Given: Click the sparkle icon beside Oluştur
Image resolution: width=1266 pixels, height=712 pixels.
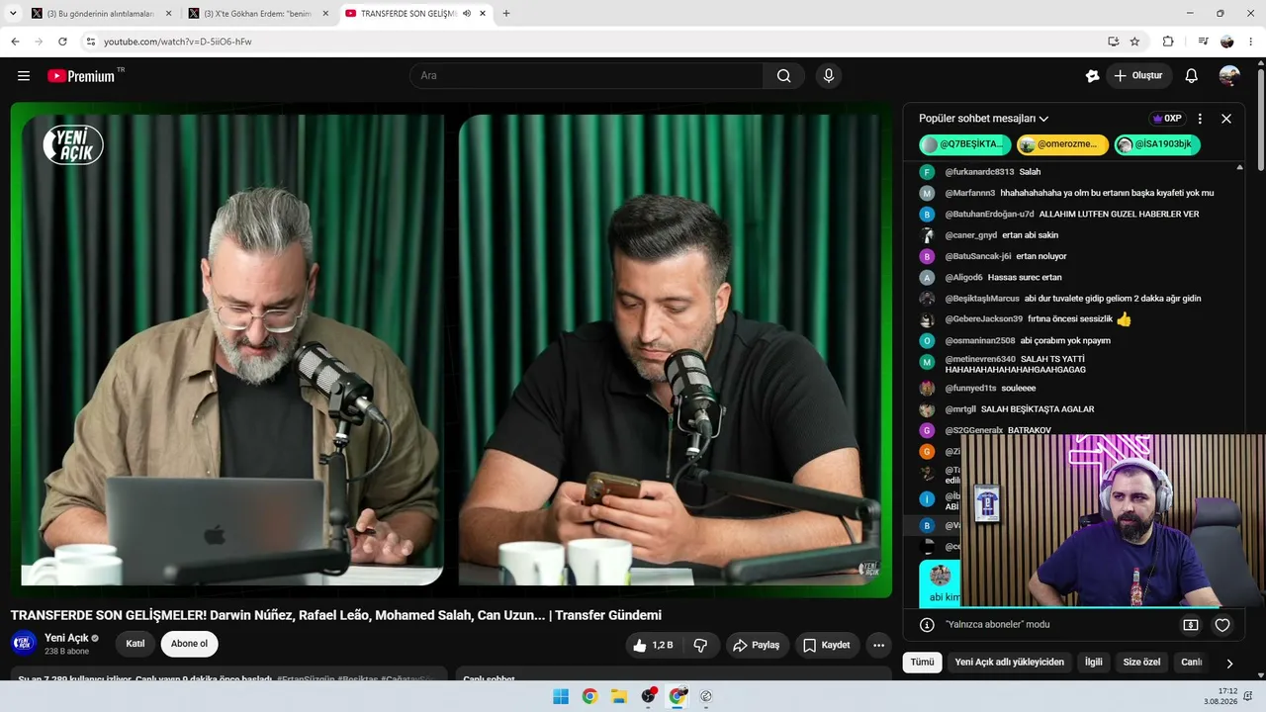Looking at the screenshot, I should pyautogui.click(x=1092, y=76).
